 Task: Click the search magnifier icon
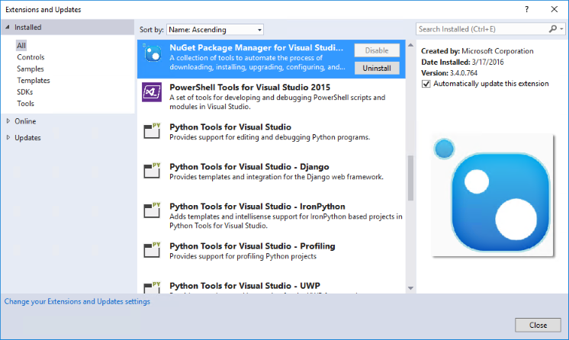553,29
